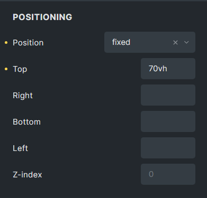Select the 70vh text in the Top box
207x198 pixels.
[x=158, y=69]
